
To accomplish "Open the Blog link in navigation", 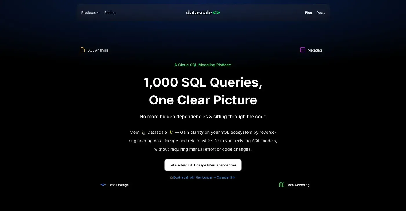I will [x=309, y=13].
